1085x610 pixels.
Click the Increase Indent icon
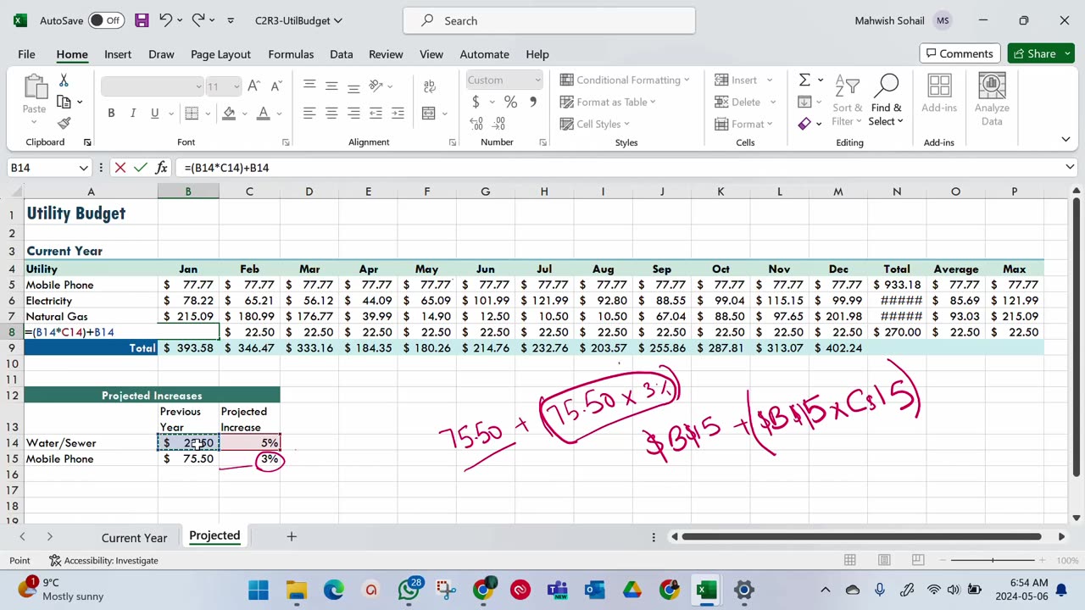click(398, 113)
